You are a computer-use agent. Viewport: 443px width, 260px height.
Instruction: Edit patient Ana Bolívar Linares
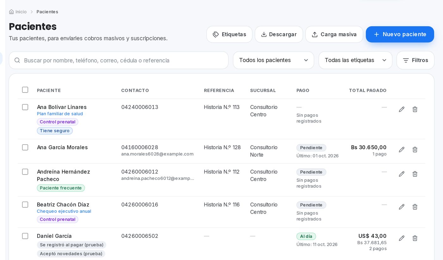click(402, 109)
